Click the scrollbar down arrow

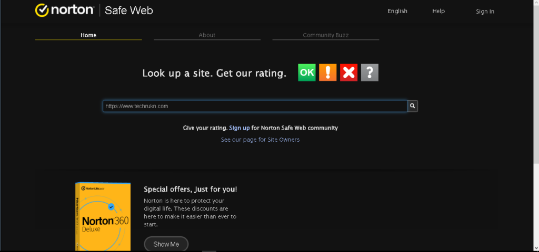536,248
